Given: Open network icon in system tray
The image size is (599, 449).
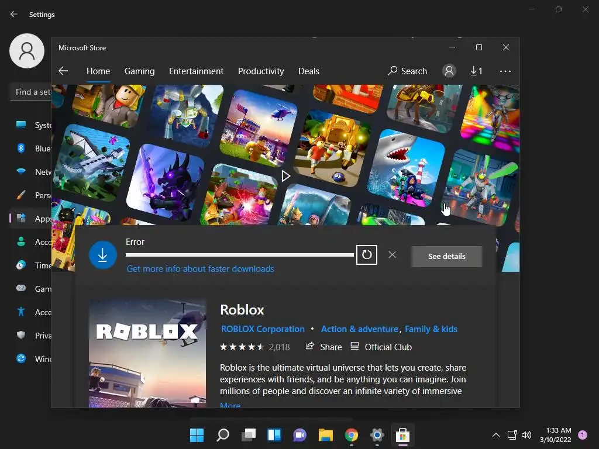Looking at the screenshot, I should 512,435.
